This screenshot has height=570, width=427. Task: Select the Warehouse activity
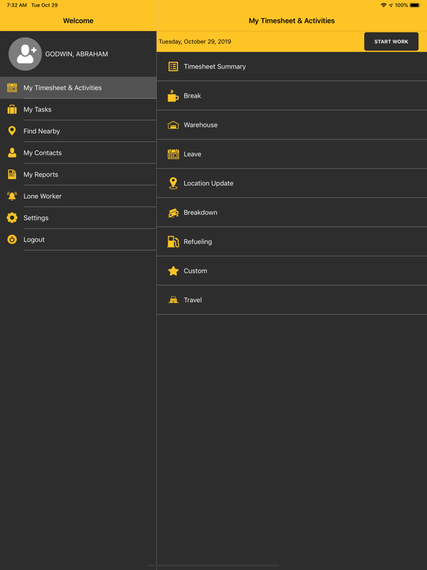[292, 125]
